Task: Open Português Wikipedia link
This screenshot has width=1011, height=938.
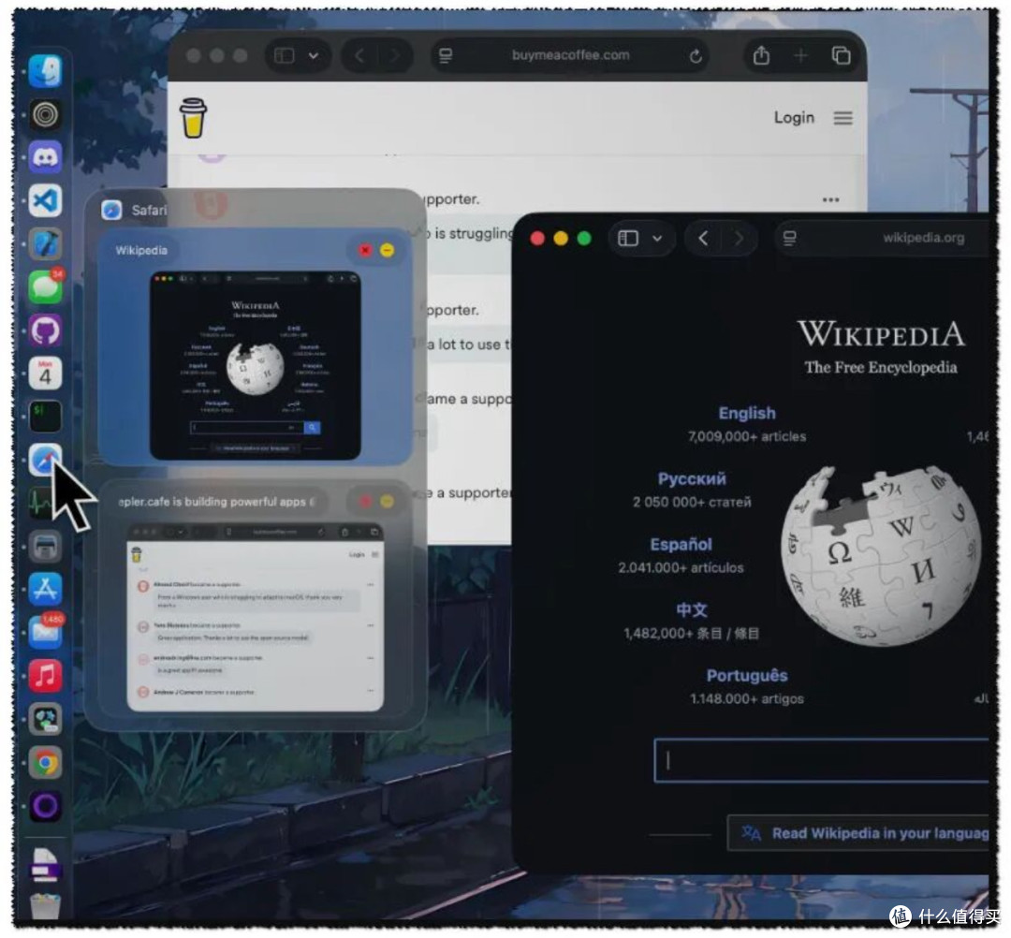Action: [747, 676]
